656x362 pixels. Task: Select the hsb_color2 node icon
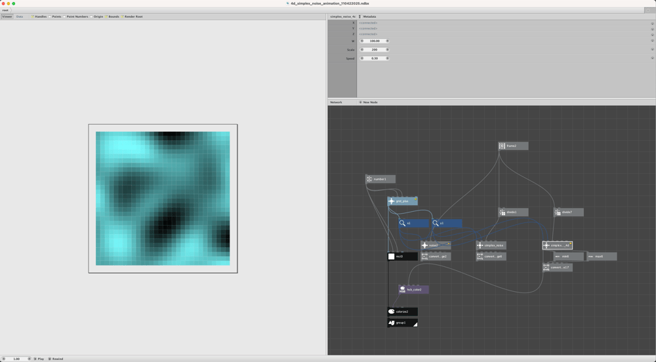pos(403,289)
